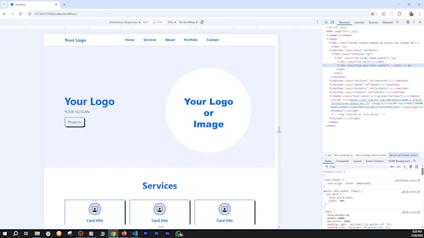Viewport: 424px width, 238px height.
Task: Click the Styles pane vertical scrollbar thumb
Action: coord(422,171)
